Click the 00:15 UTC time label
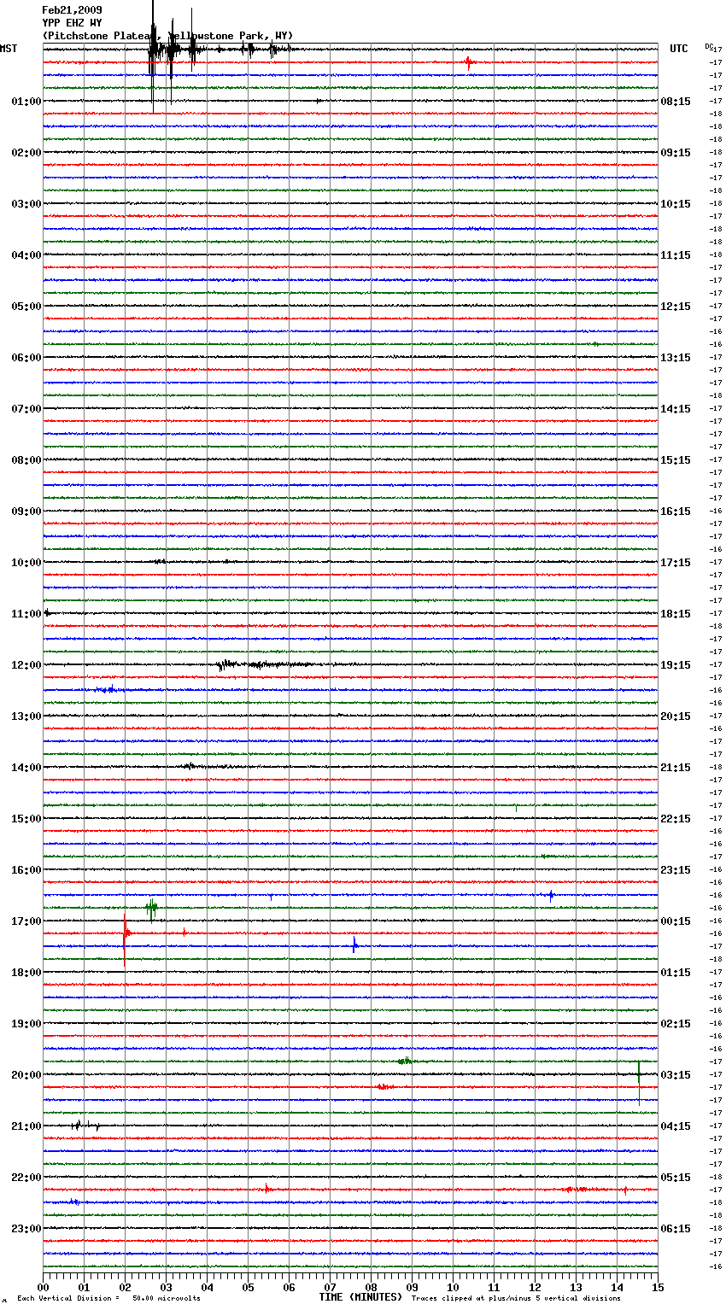This screenshot has width=726, height=1310. (x=676, y=921)
